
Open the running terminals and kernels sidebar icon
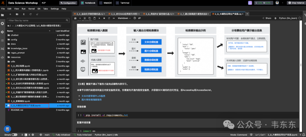(x=2, y=23)
